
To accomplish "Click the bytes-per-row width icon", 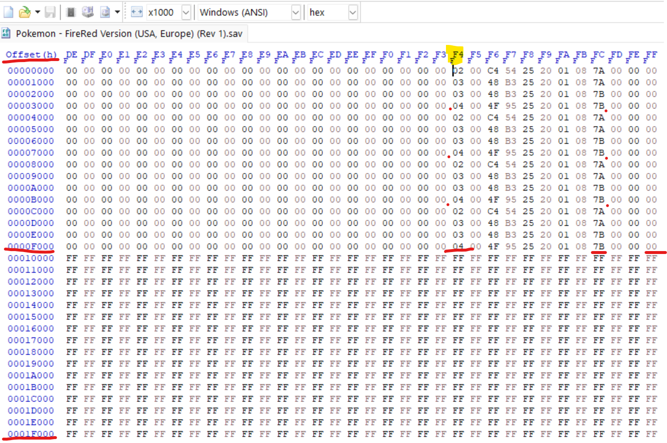I will tap(137, 12).
